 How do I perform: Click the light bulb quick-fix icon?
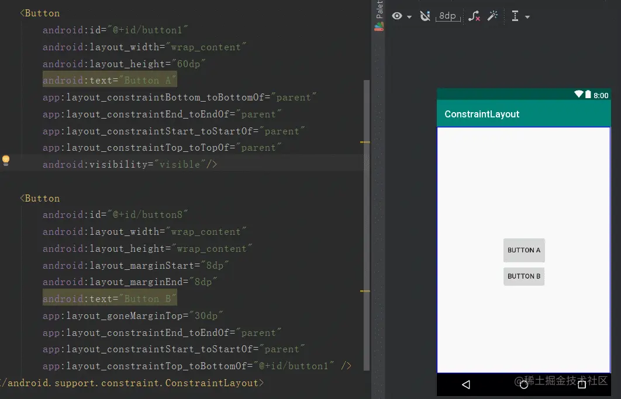[5, 160]
